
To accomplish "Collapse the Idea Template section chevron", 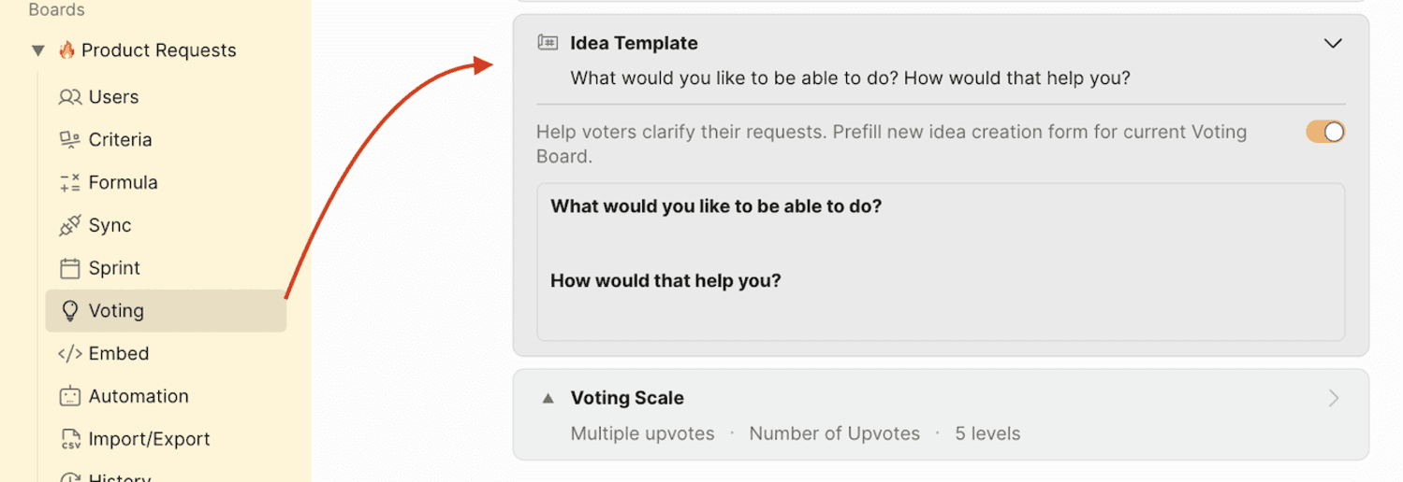I will pos(1333,44).
